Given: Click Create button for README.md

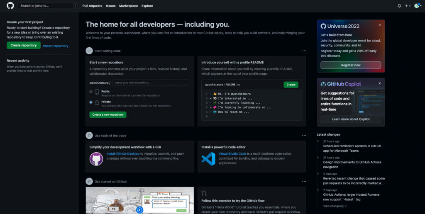Looking at the screenshot, I should coord(291,85).
